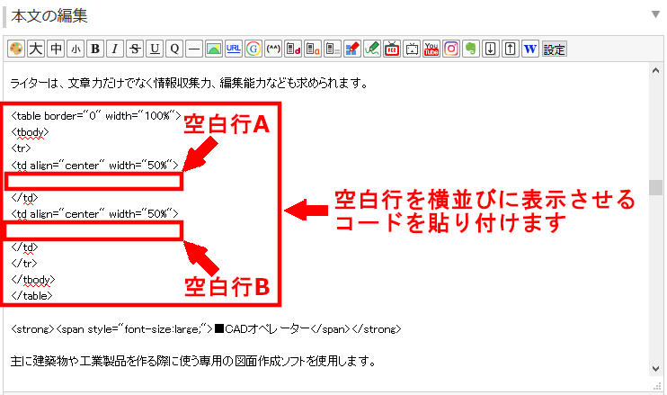The image size is (667, 395).
Task: Insert an Instagram post
Action: click(451, 49)
